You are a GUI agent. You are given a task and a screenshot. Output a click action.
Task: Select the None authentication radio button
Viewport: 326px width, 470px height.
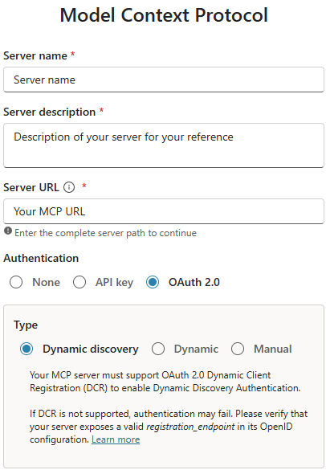click(x=16, y=282)
